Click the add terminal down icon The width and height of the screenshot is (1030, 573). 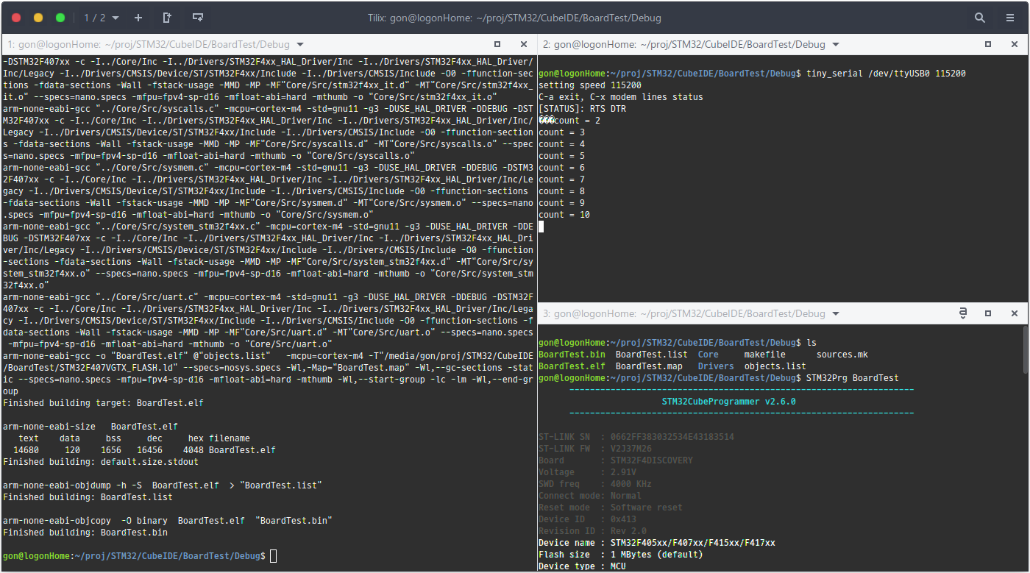click(197, 17)
